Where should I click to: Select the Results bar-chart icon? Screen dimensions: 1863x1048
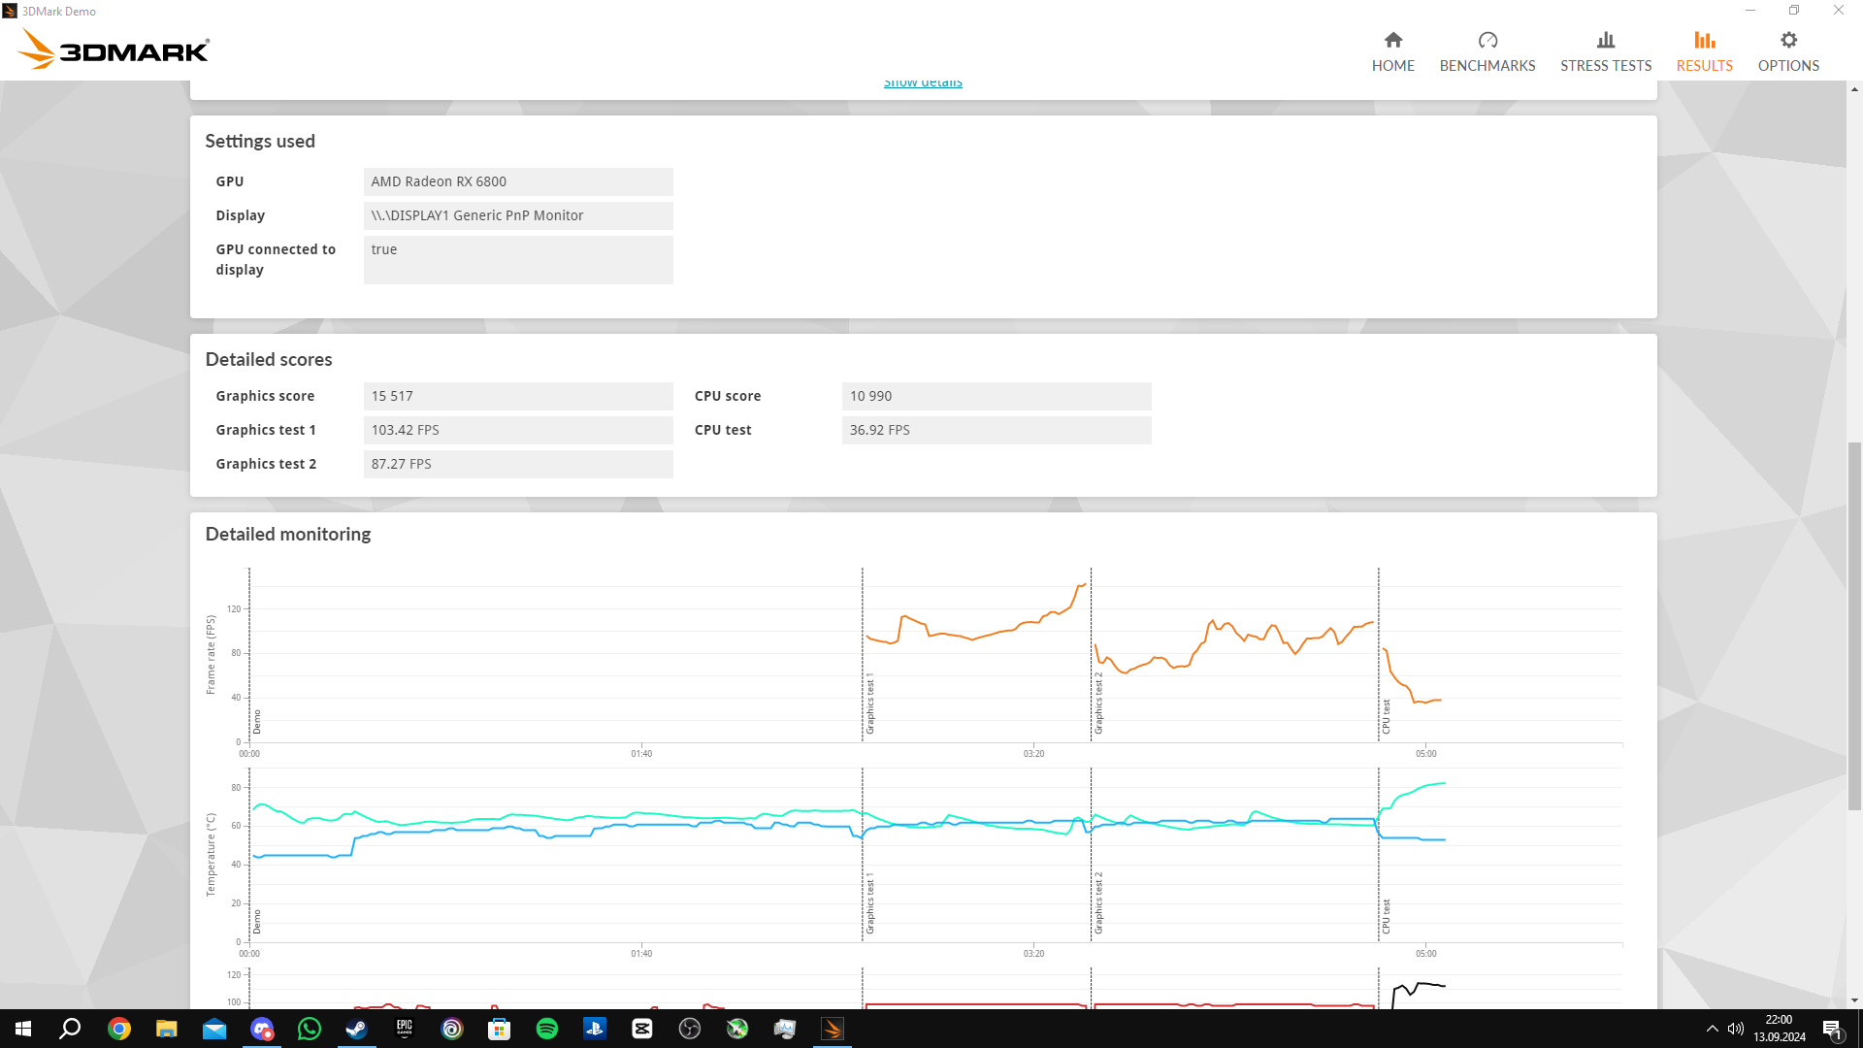click(1704, 40)
